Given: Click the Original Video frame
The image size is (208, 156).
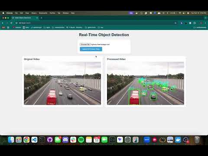Looking at the screenshot, I should click(62, 83).
